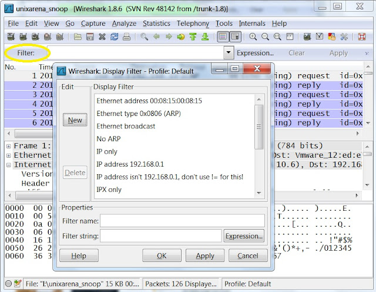Open the Internals menu

click(252, 24)
